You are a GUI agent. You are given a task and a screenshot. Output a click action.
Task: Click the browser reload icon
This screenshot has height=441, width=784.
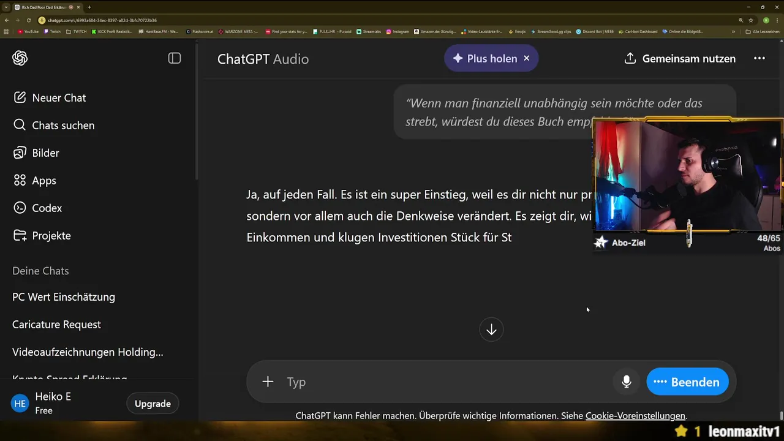[x=28, y=20]
